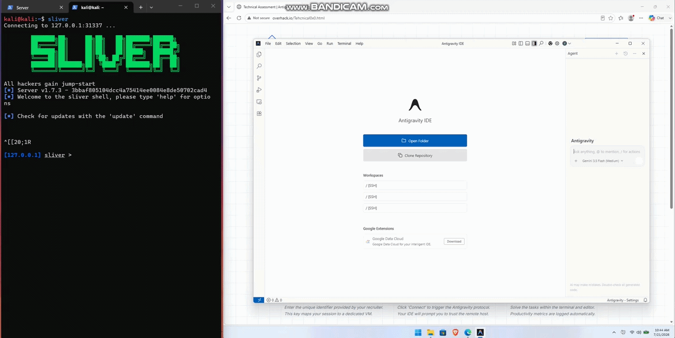
Task: Toggle the primary sidebar layout icon
Action: click(x=520, y=44)
